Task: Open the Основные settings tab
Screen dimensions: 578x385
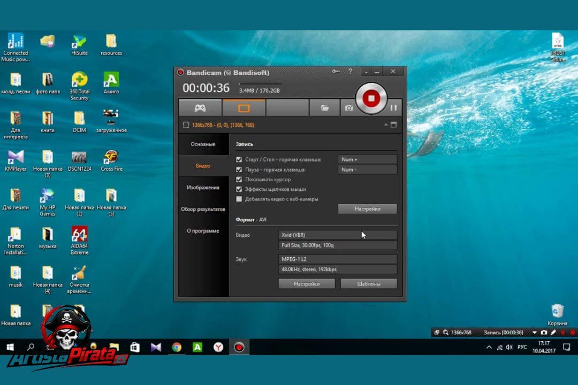Action: (x=203, y=144)
